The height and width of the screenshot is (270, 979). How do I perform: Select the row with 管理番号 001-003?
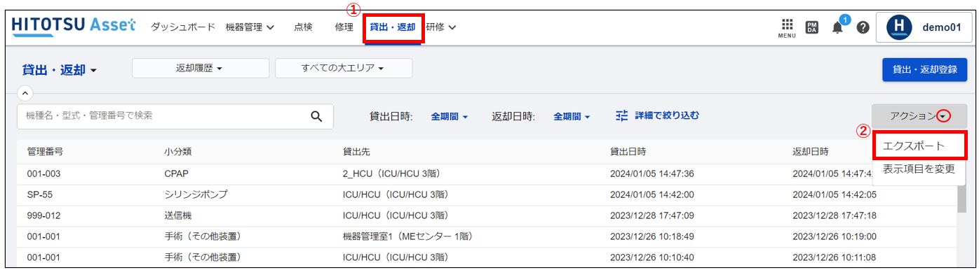(x=487, y=174)
